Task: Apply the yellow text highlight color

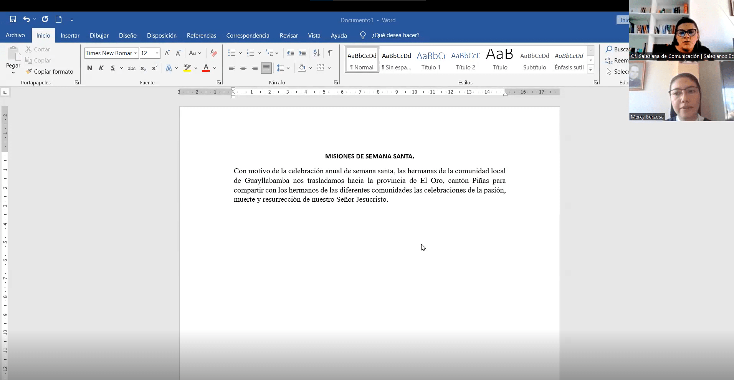Action: 187,68
